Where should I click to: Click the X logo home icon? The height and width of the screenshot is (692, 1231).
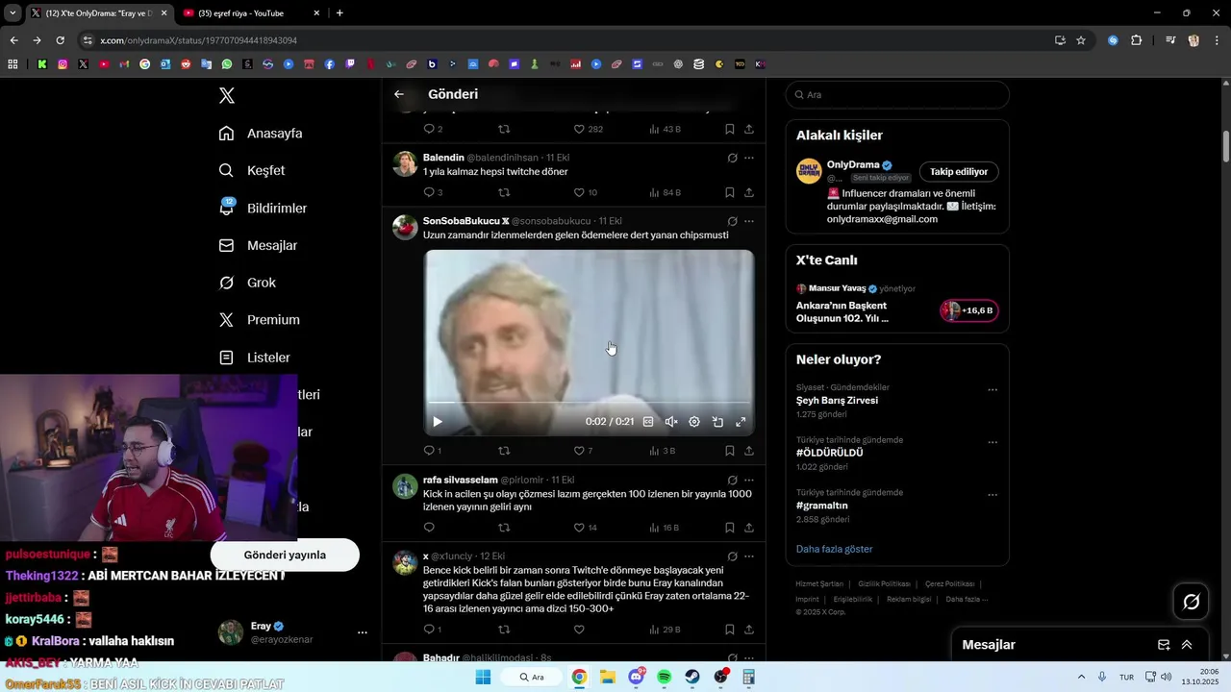click(x=227, y=95)
